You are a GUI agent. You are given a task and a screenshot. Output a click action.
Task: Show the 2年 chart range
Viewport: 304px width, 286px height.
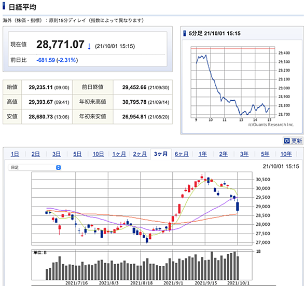click(x=224, y=154)
